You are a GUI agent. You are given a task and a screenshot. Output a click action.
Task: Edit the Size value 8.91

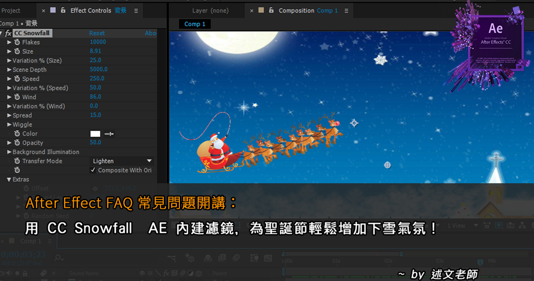point(95,51)
